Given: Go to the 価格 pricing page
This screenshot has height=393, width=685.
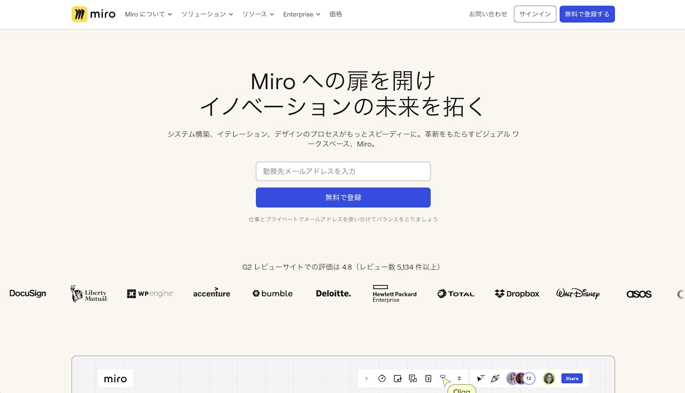Looking at the screenshot, I should pyautogui.click(x=336, y=14).
